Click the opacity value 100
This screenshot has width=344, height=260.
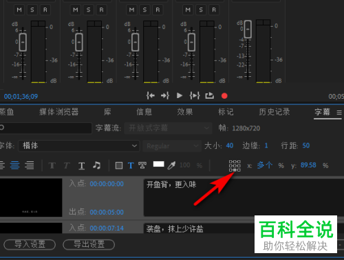coord(185,165)
